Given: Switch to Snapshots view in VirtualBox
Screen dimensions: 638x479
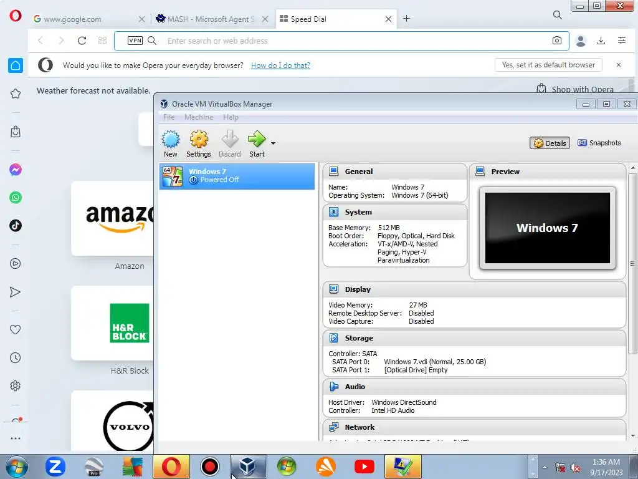Looking at the screenshot, I should coord(599,143).
